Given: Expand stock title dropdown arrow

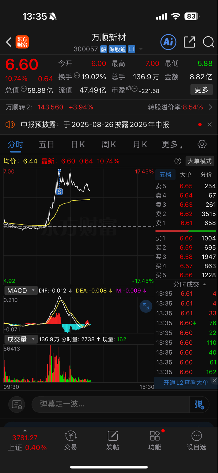Looking at the screenshot, I should click(141, 49).
